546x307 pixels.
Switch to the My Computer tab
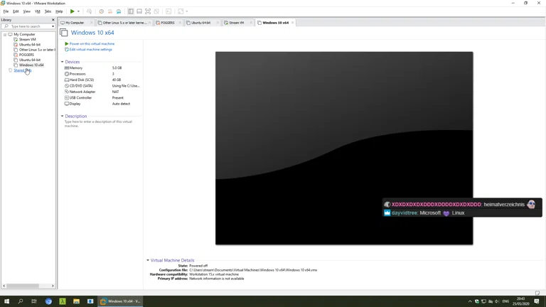[x=75, y=23]
